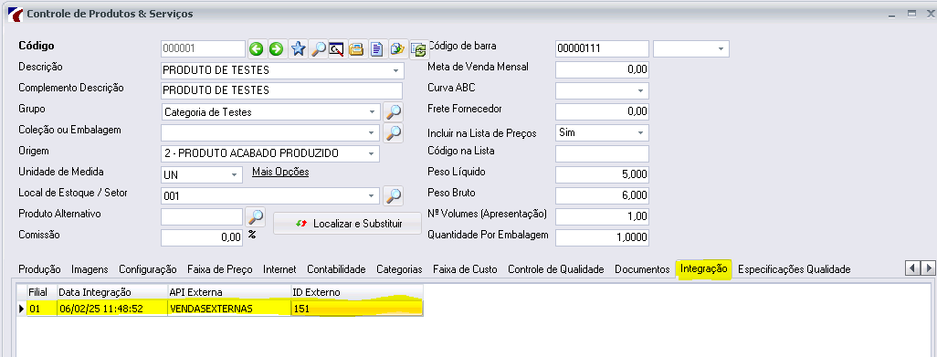Screen dimensions: 937x357
Task: Switch to the Documentos tab
Action: tap(642, 269)
